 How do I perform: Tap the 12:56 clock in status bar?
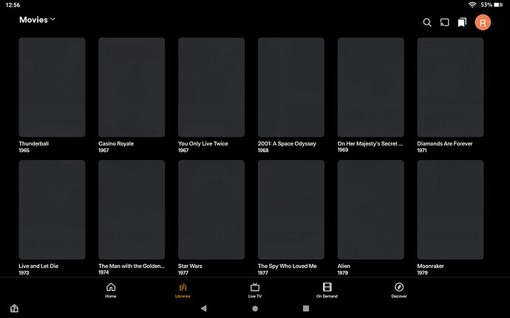pyautogui.click(x=13, y=5)
